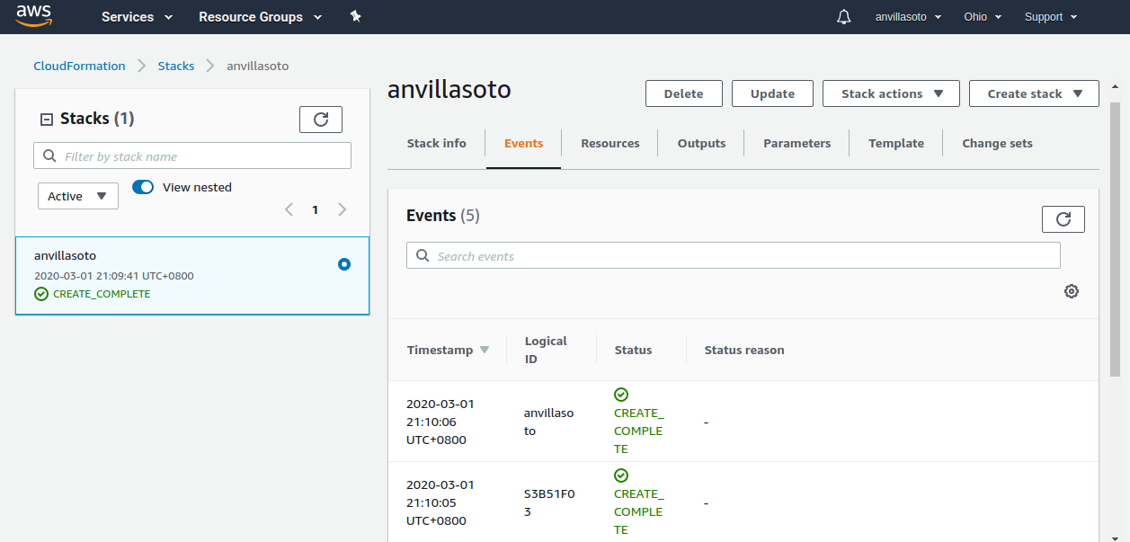Select the anvillasoto stack card
1130x542 pixels.
(x=192, y=275)
